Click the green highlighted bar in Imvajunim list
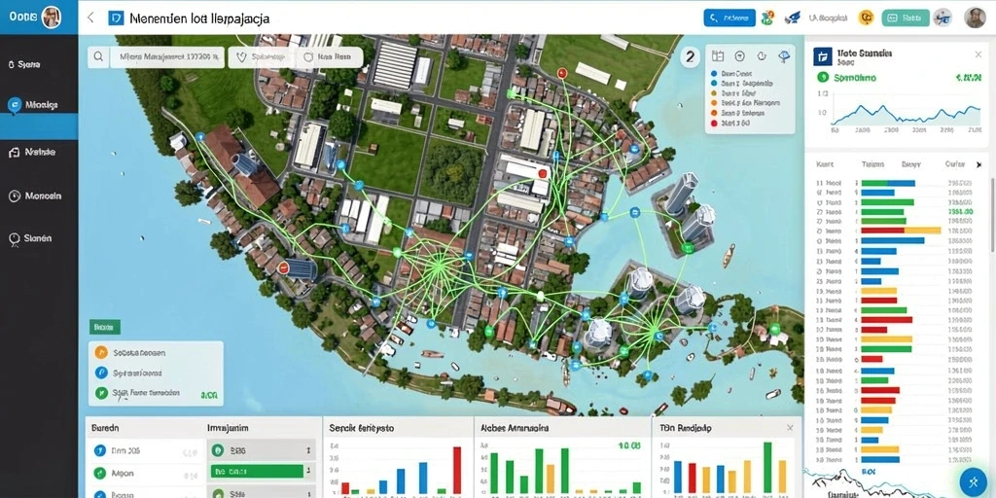This screenshot has width=996, height=498. (257, 472)
